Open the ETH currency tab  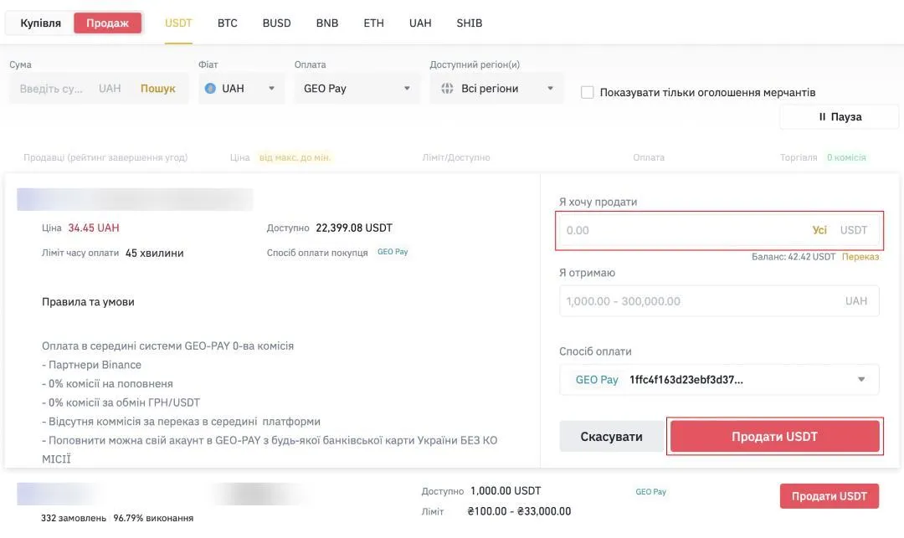click(x=373, y=23)
